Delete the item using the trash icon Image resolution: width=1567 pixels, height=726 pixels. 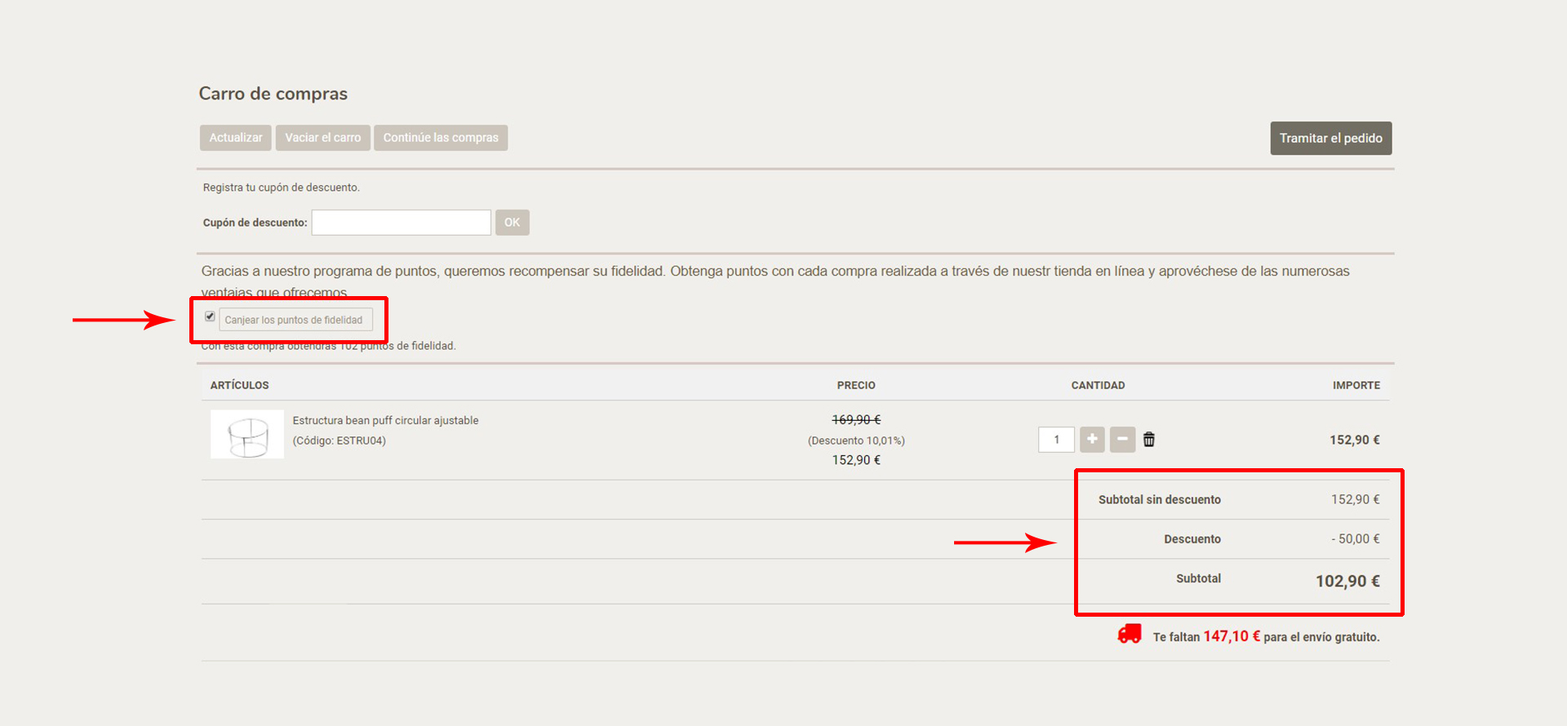click(x=1149, y=440)
